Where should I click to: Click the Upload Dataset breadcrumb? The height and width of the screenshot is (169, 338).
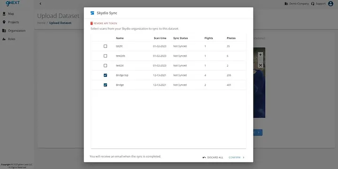point(60,23)
